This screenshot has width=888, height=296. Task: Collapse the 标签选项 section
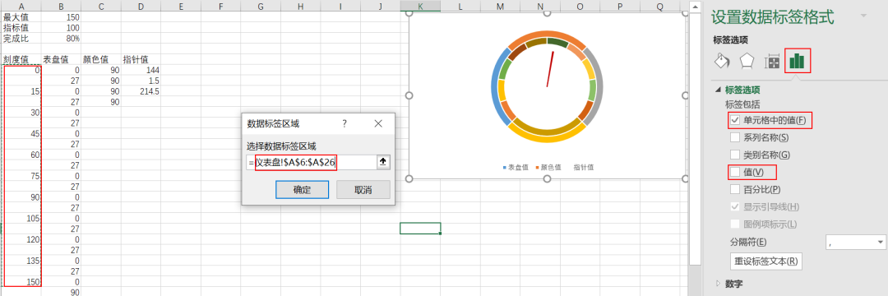tap(719, 90)
